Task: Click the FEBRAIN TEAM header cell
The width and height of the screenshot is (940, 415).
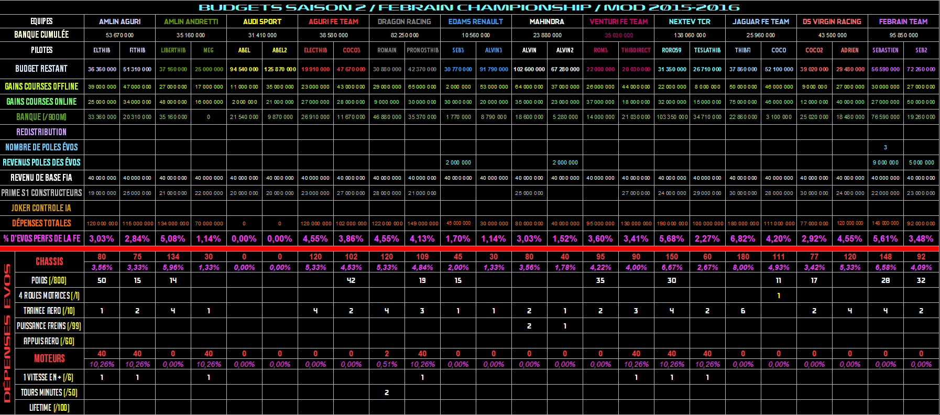Action: point(903,21)
